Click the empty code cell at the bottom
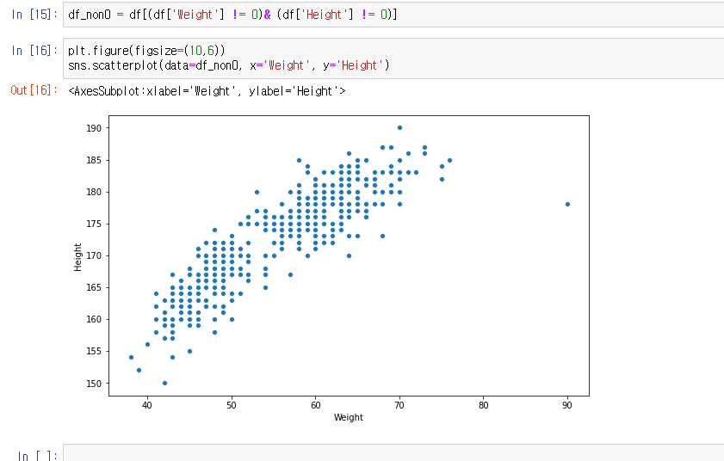Image resolution: width=724 pixels, height=461 pixels. coord(393,453)
